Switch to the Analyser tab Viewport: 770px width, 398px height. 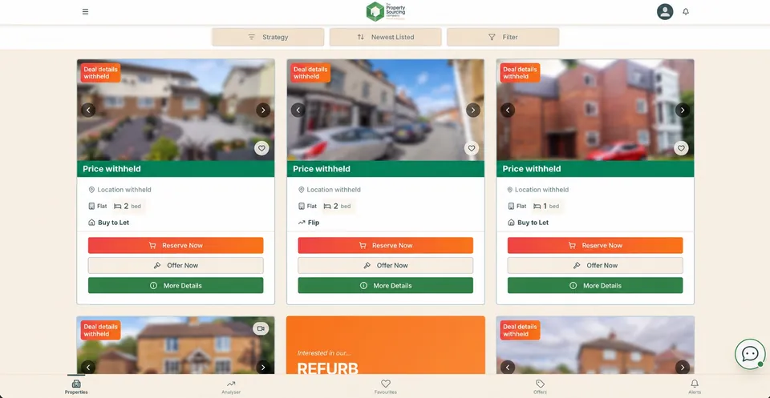pyautogui.click(x=231, y=386)
